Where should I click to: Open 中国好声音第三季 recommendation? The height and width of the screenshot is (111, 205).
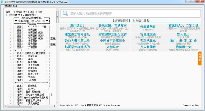[112, 41]
